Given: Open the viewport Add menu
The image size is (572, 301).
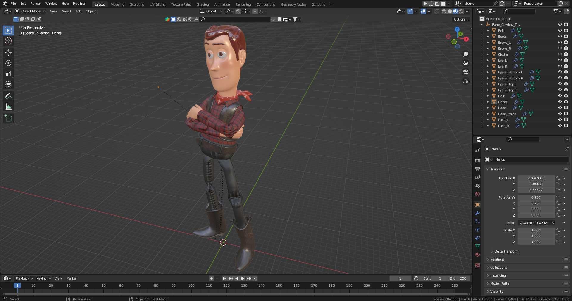Looking at the screenshot, I should [x=78, y=11].
